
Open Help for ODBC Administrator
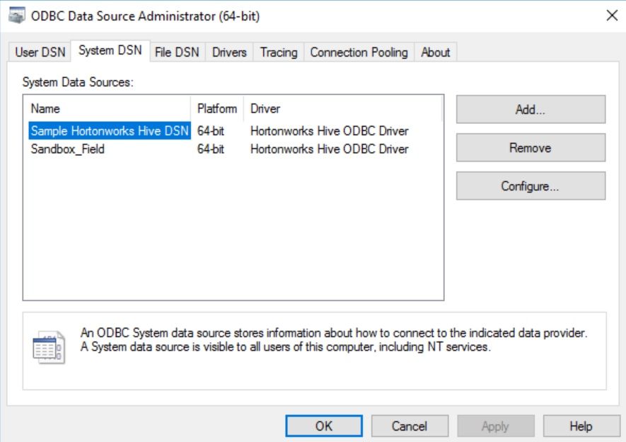[580, 426]
